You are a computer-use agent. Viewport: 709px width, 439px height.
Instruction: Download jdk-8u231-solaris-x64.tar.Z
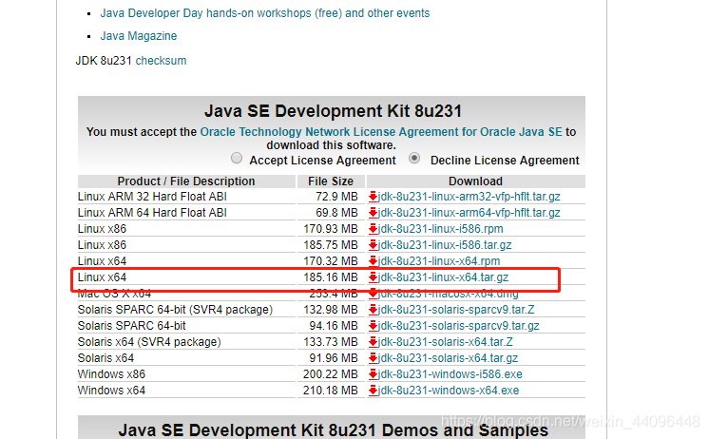(x=446, y=342)
